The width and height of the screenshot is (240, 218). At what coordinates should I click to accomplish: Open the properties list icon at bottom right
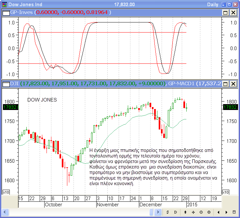(x=234, y=212)
